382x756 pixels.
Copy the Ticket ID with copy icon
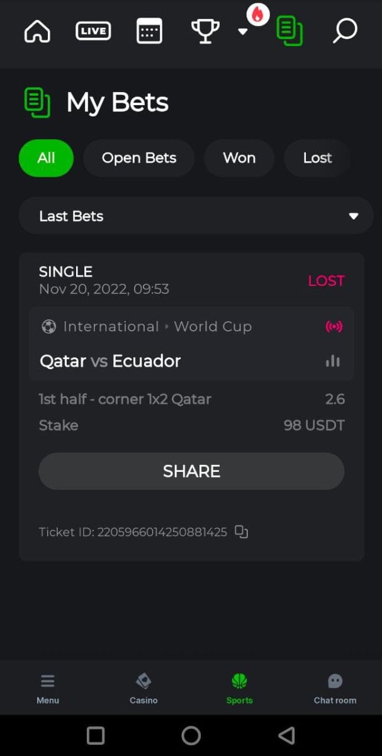pos(242,532)
